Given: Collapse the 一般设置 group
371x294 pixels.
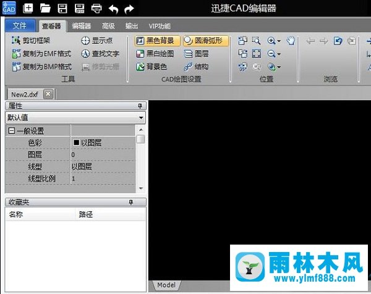Looking at the screenshot, I should pyautogui.click(x=11, y=131).
